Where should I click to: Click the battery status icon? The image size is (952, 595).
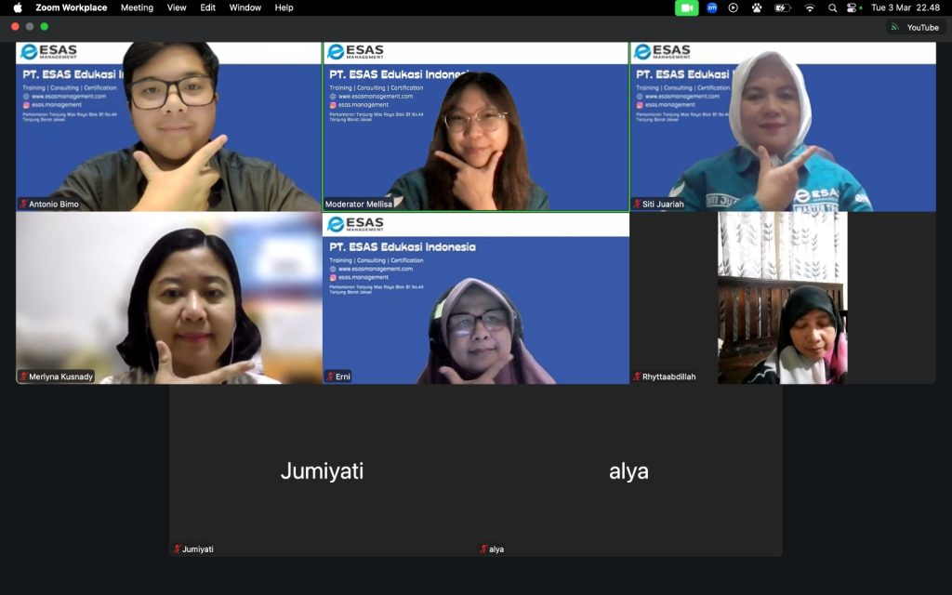[x=783, y=7]
